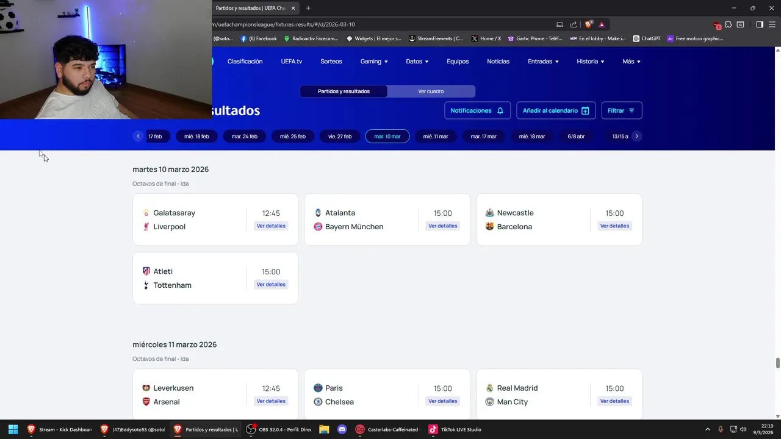
Task: Open UEFA.tv nav link
Action: coord(292,62)
